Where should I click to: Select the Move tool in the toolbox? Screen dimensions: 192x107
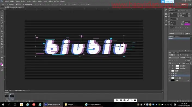(x=2, y=10)
